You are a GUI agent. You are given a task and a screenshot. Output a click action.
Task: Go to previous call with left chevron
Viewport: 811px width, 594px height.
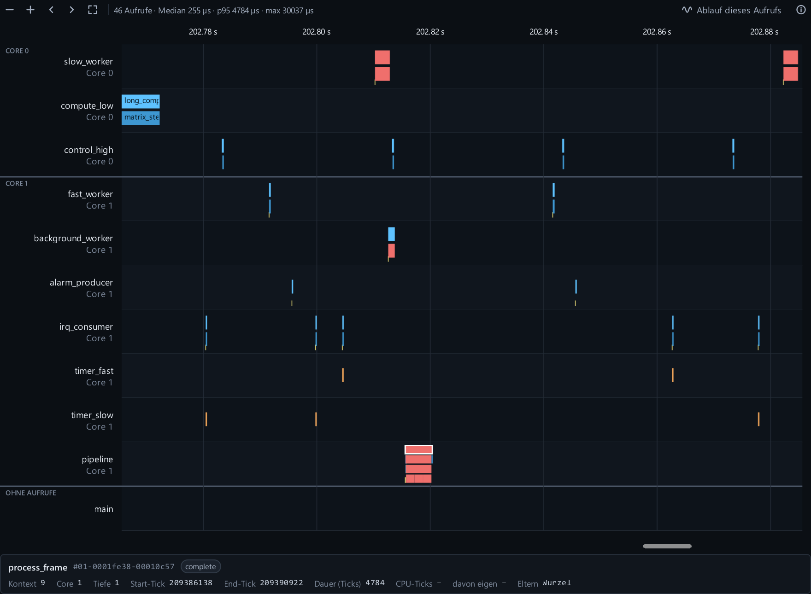[x=51, y=10]
